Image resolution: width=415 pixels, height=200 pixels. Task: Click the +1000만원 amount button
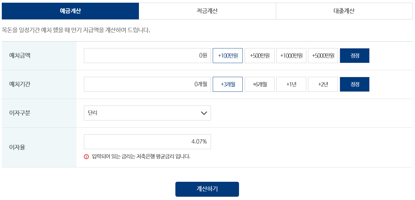point(291,55)
